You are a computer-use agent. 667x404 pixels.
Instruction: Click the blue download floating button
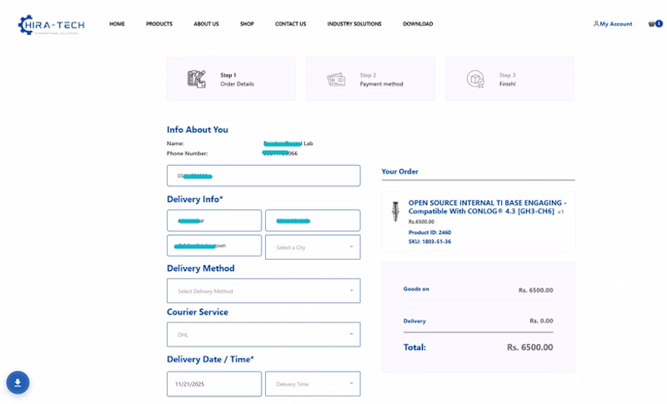tap(18, 382)
